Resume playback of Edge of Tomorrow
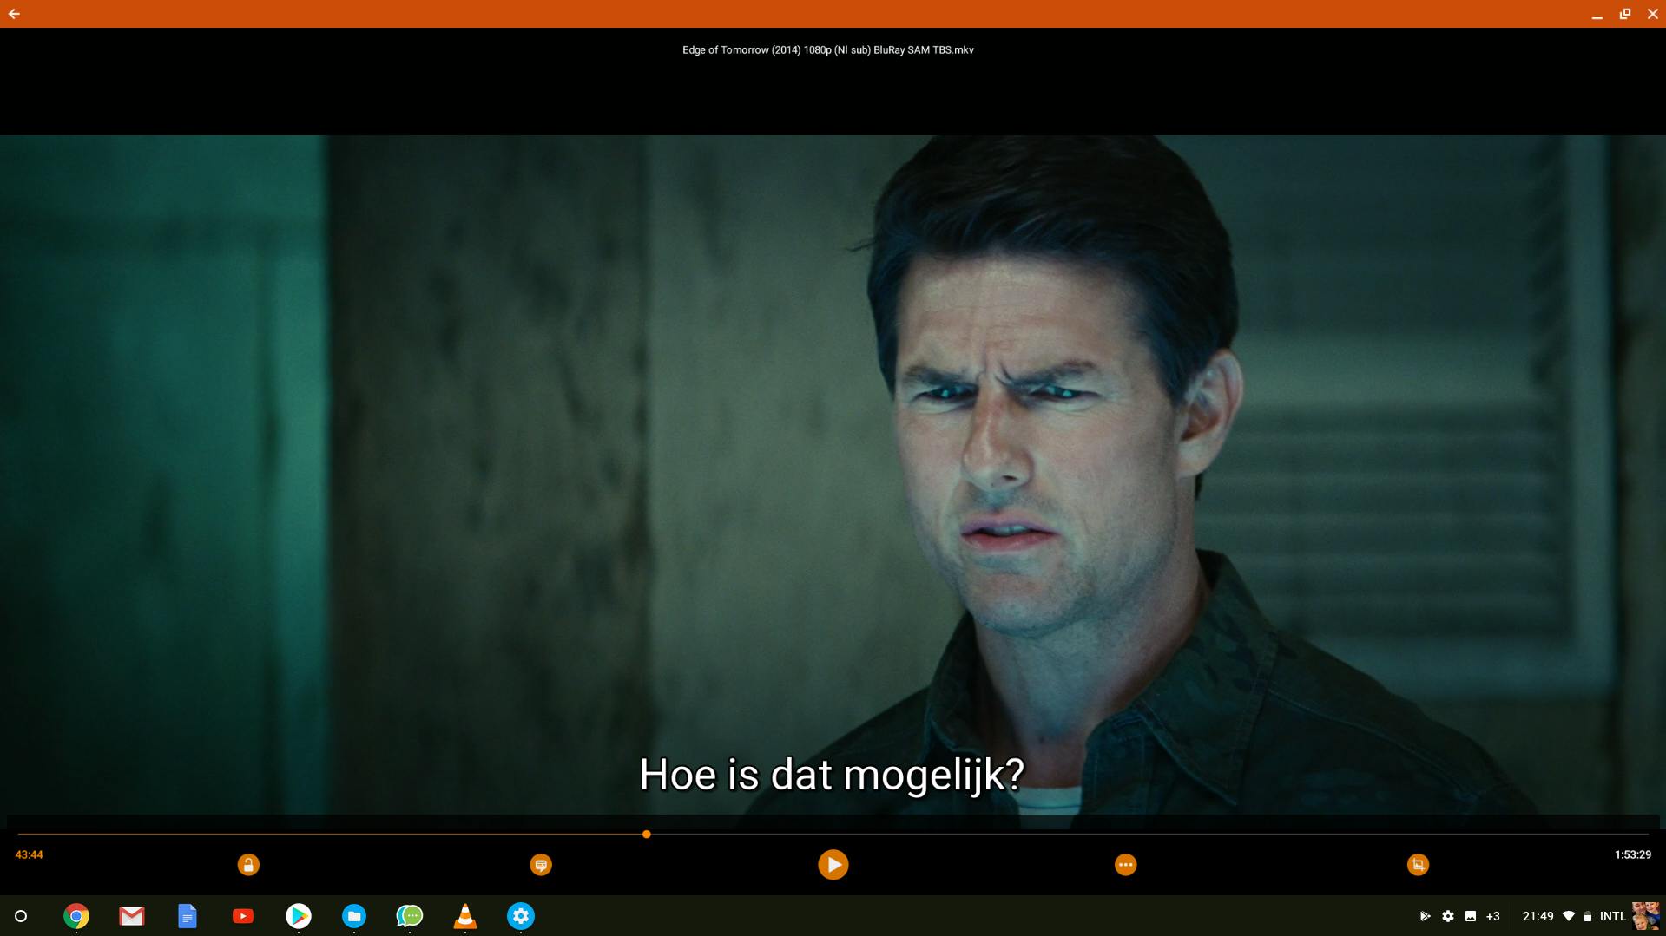 coord(833,864)
